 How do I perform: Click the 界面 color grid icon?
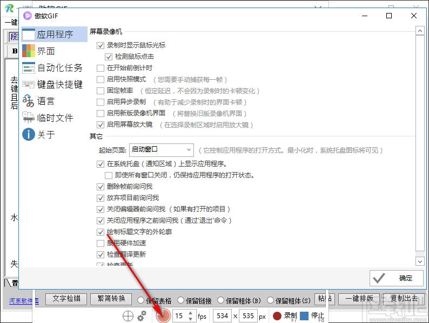point(29,51)
